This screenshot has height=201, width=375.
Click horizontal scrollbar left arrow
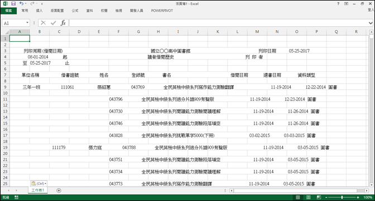[231, 190]
